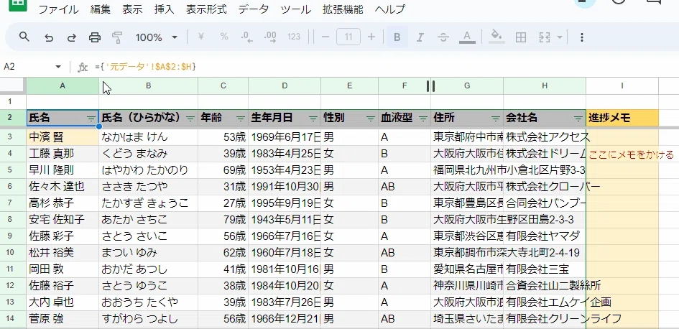This screenshot has height=329, width=679.
Task: Select the paint format roller icon
Action: [x=117, y=37]
